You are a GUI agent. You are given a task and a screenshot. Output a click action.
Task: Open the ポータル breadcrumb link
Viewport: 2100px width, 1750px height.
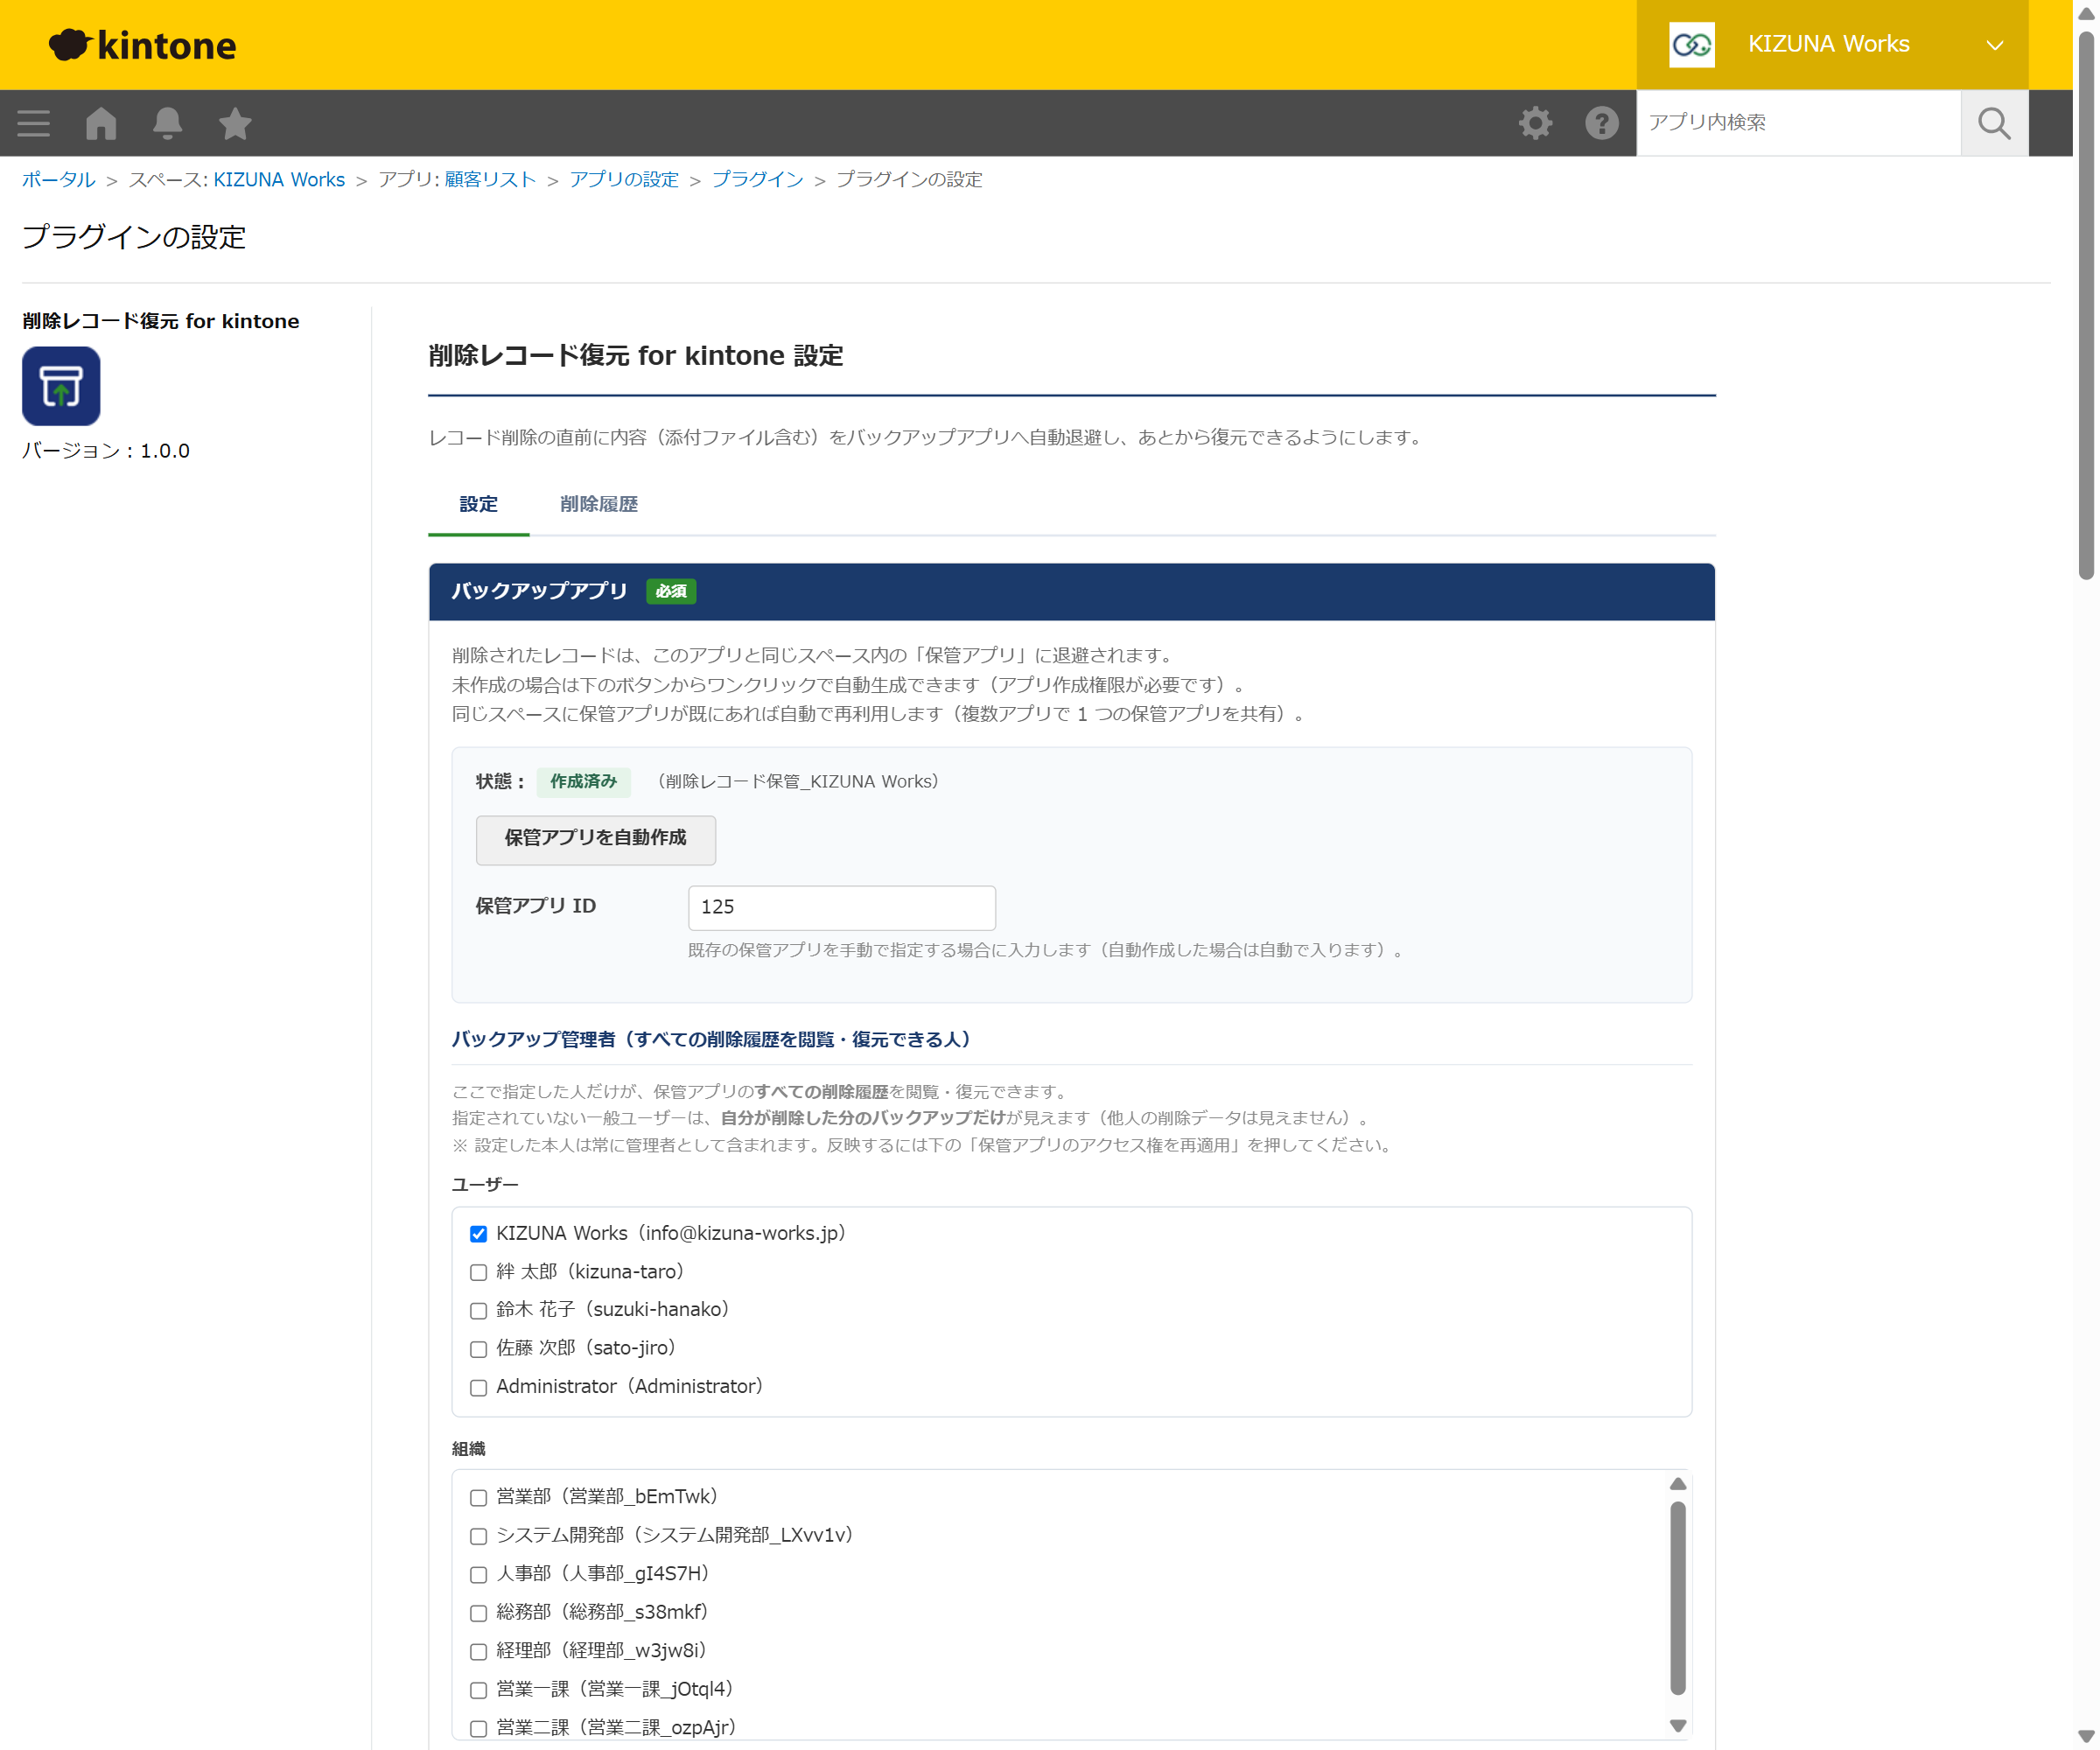point(59,179)
